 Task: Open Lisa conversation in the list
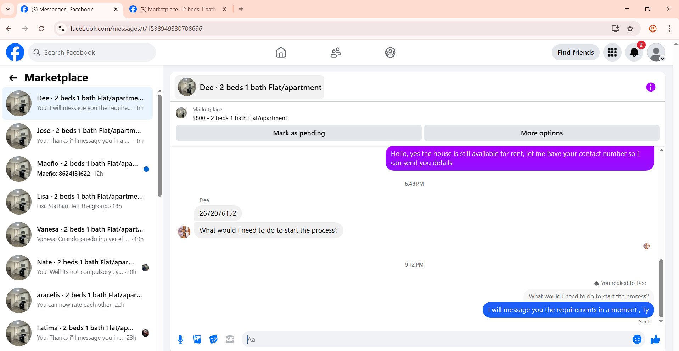click(x=78, y=202)
